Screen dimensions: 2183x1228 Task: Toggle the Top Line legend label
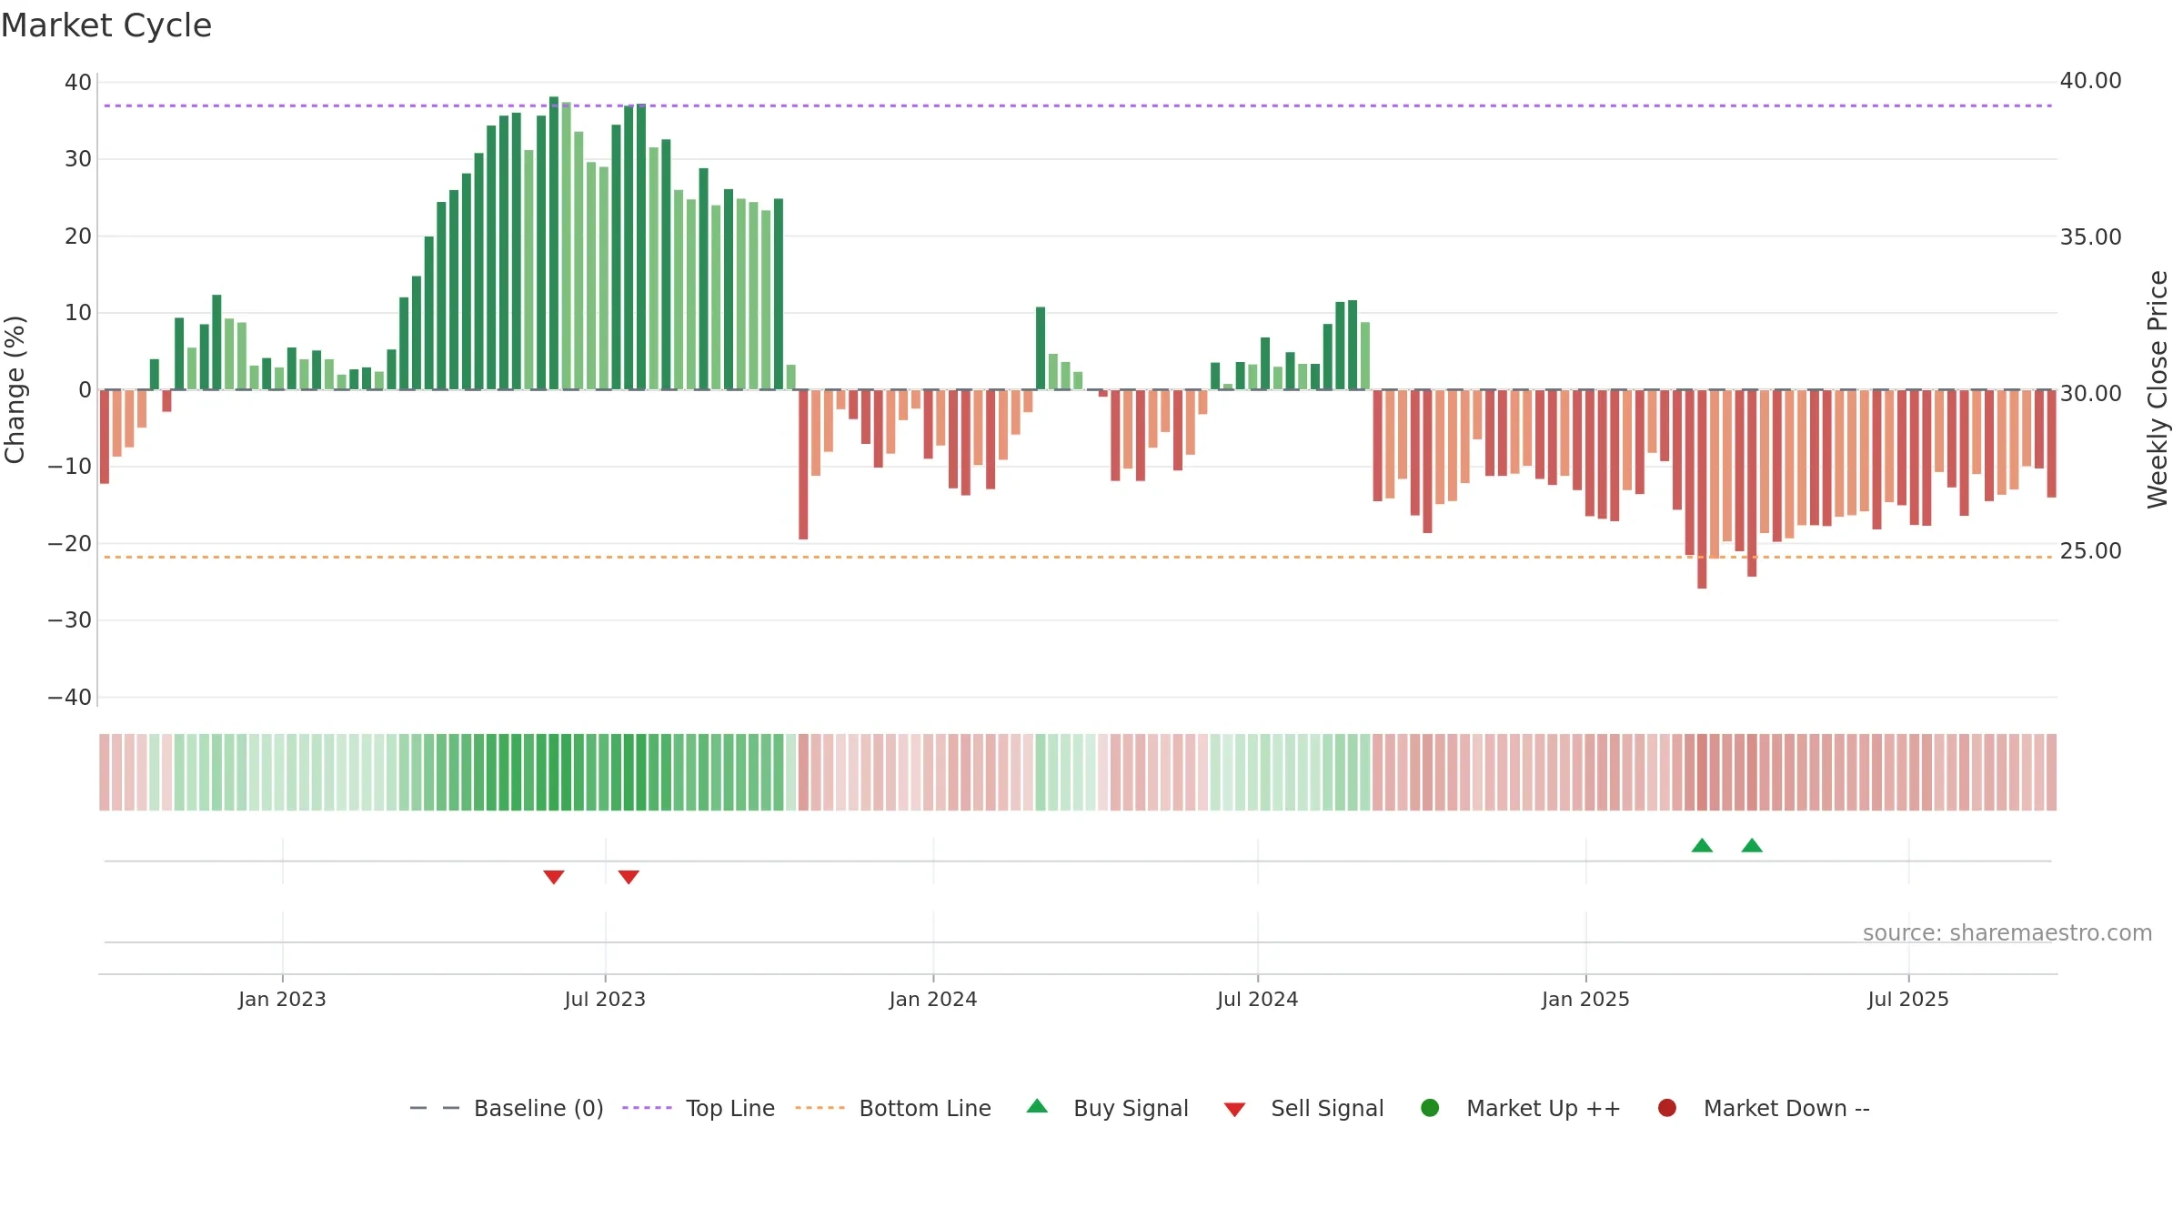coord(730,1108)
